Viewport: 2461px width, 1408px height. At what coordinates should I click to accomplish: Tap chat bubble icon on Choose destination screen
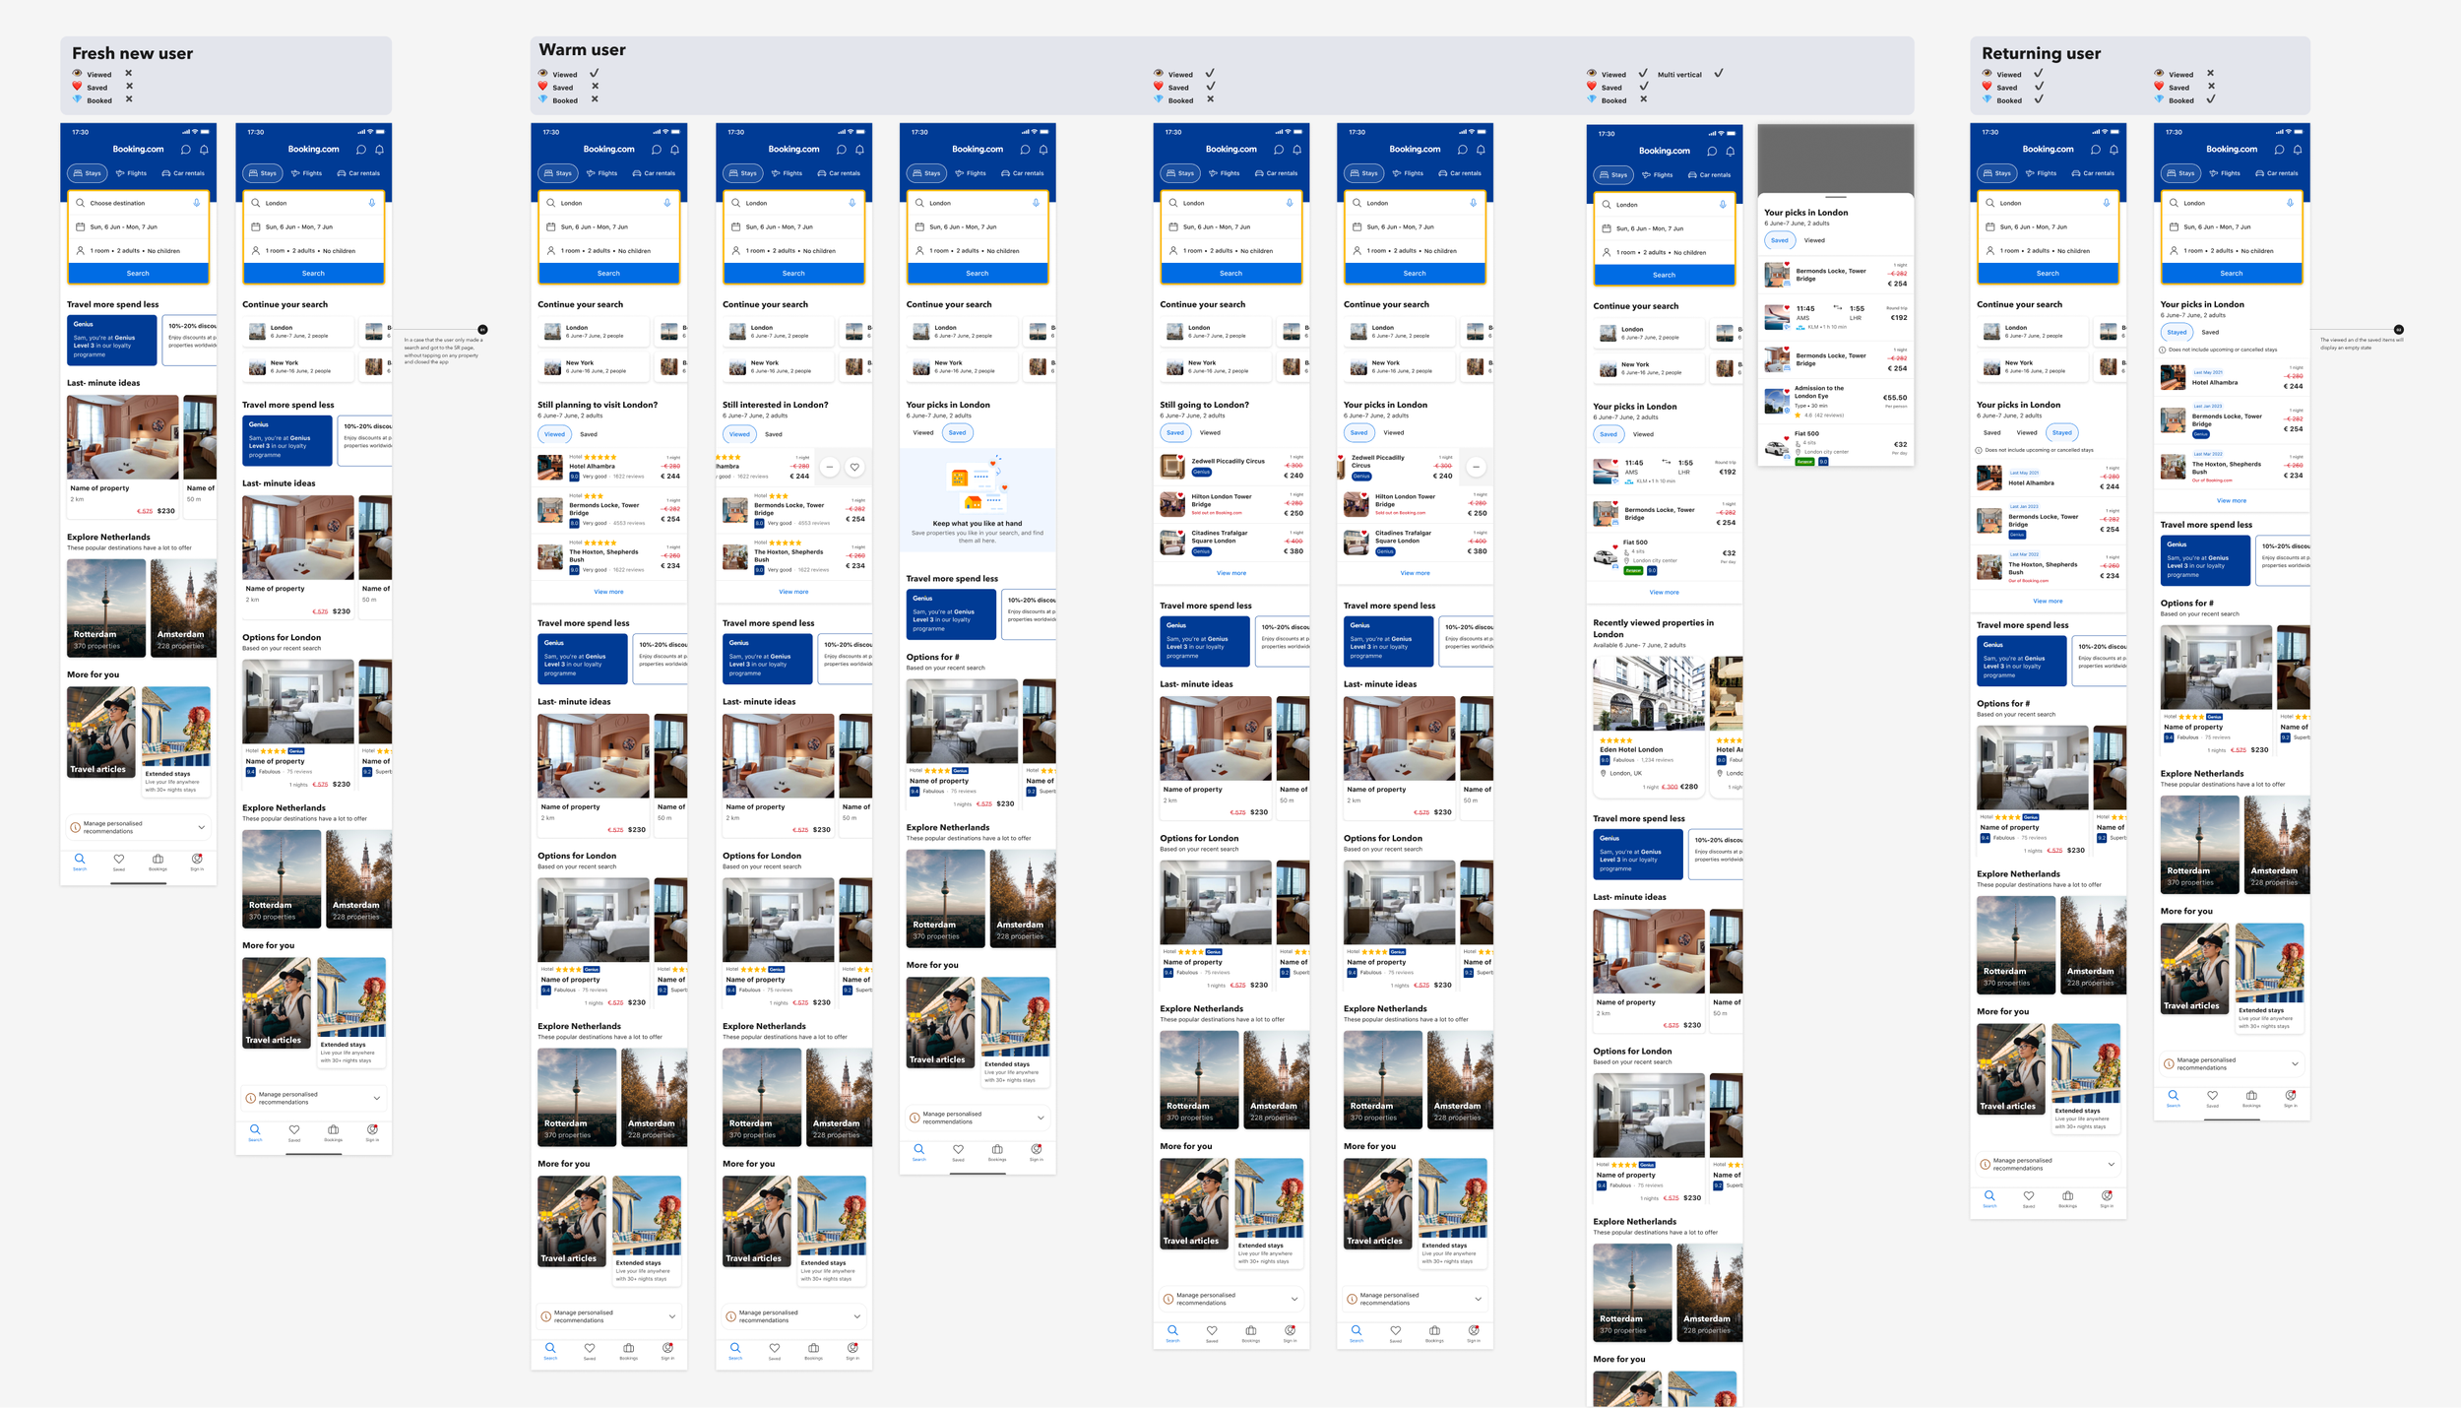(185, 150)
